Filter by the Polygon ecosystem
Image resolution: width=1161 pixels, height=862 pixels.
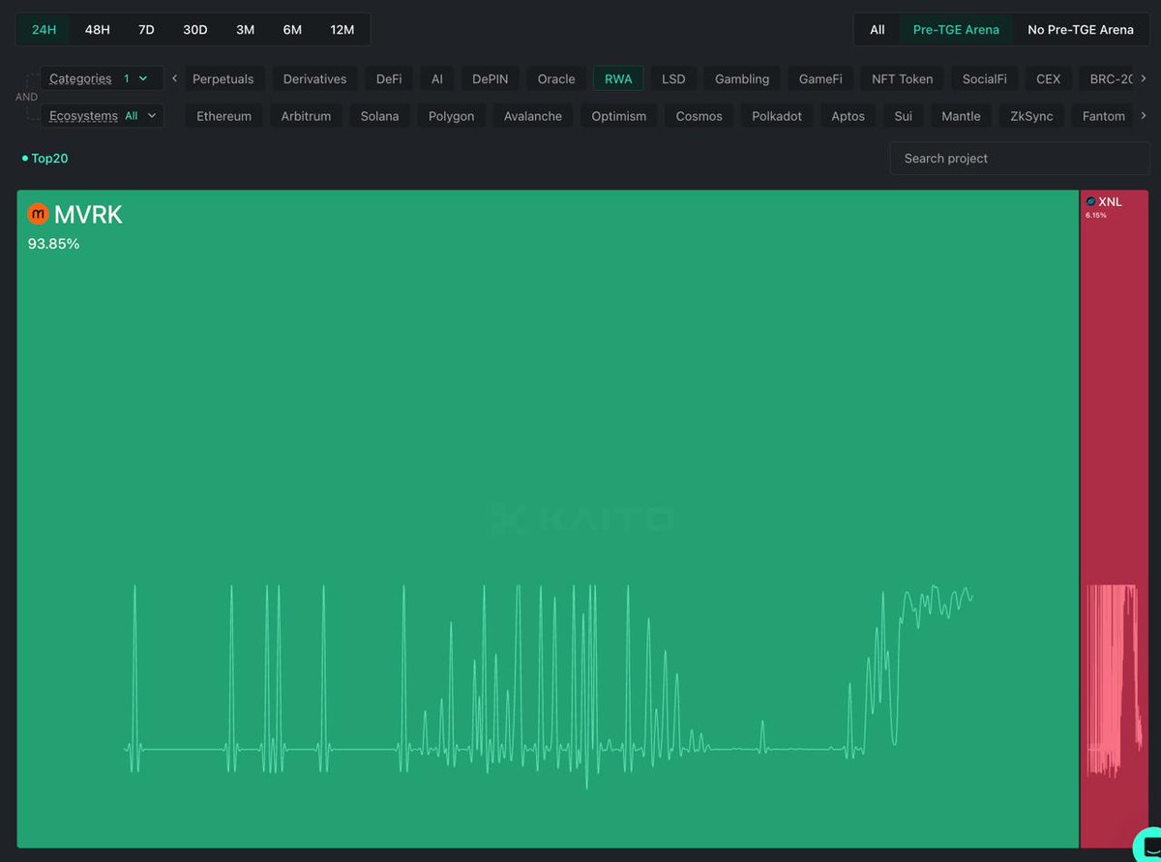452,116
